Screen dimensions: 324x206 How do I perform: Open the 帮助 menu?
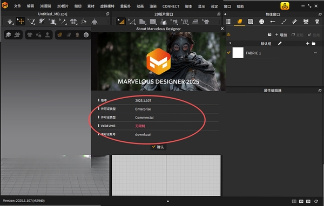(x=240, y=6)
